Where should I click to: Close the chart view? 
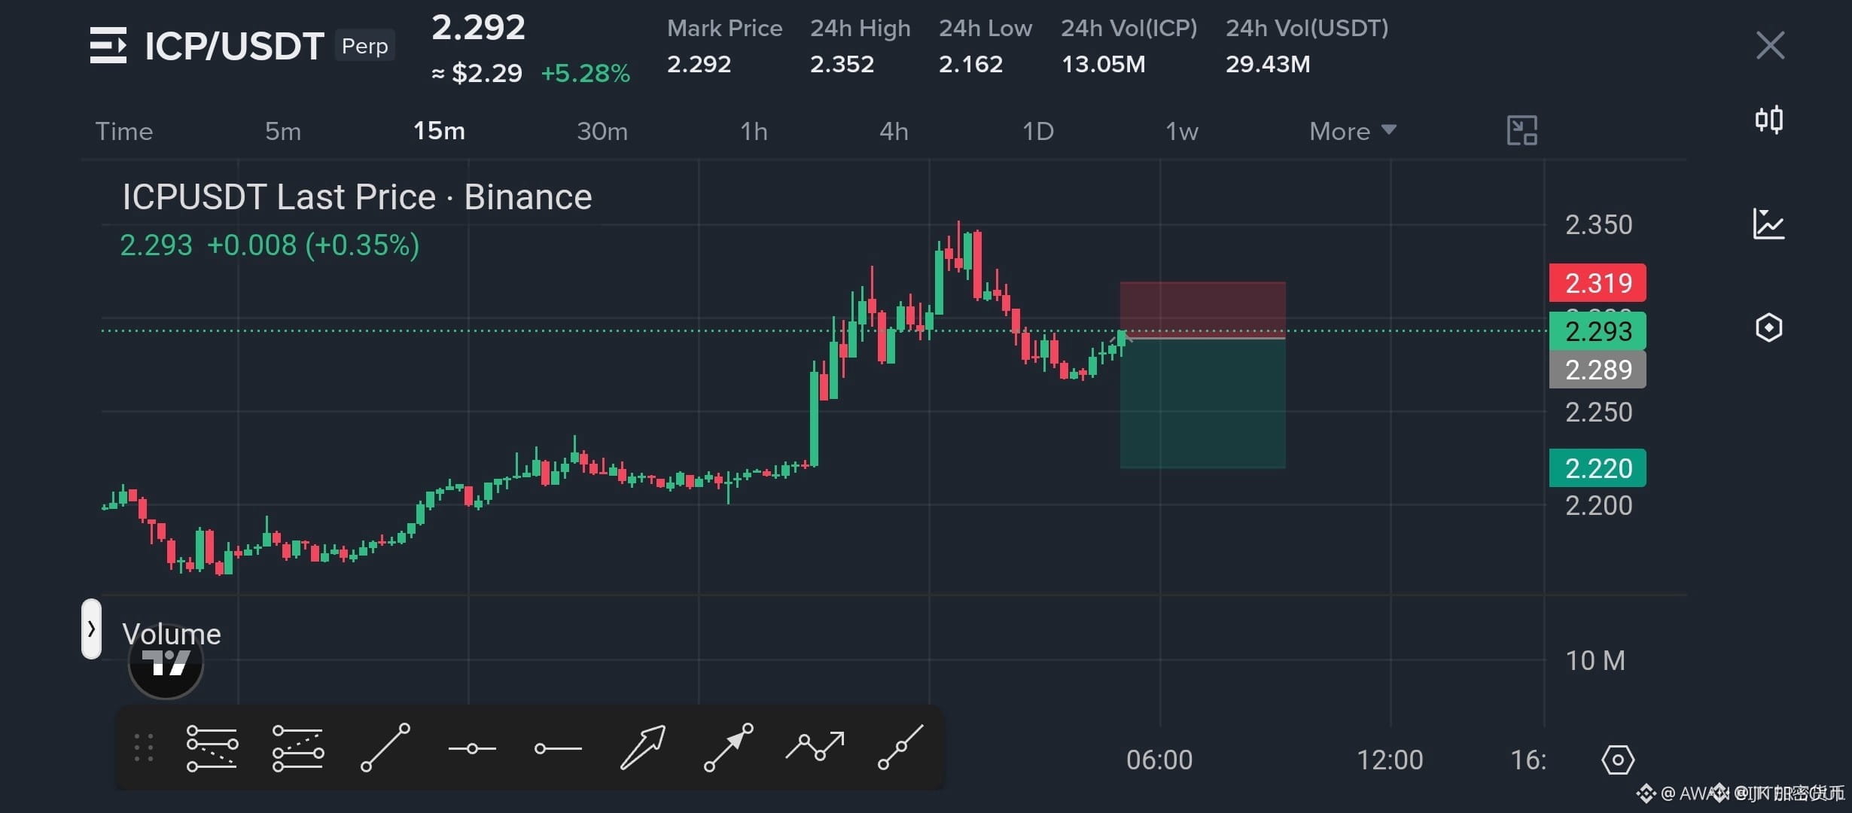pyautogui.click(x=1770, y=45)
